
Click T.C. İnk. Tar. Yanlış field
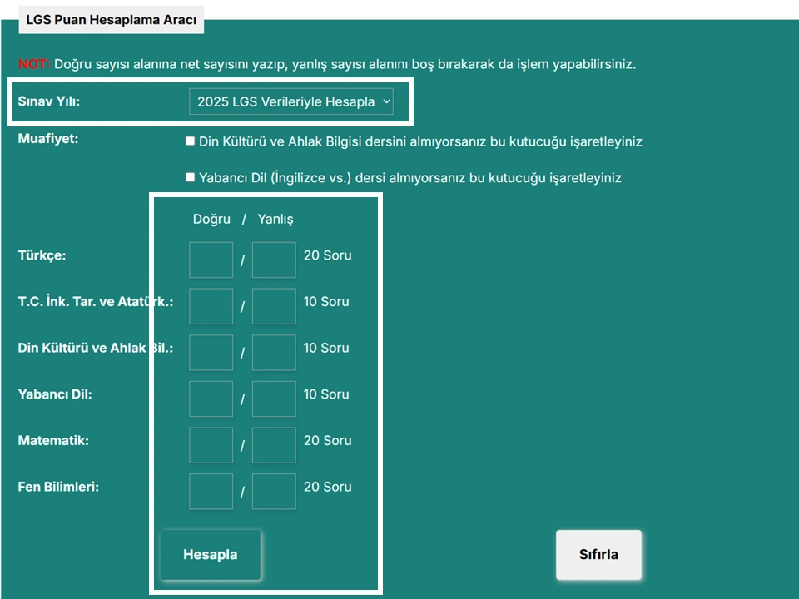[274, 306]
